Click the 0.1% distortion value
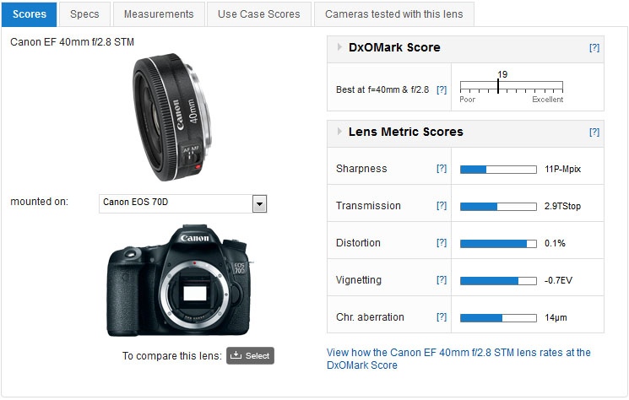Screen dimensions: 629x400 point(555,243)
